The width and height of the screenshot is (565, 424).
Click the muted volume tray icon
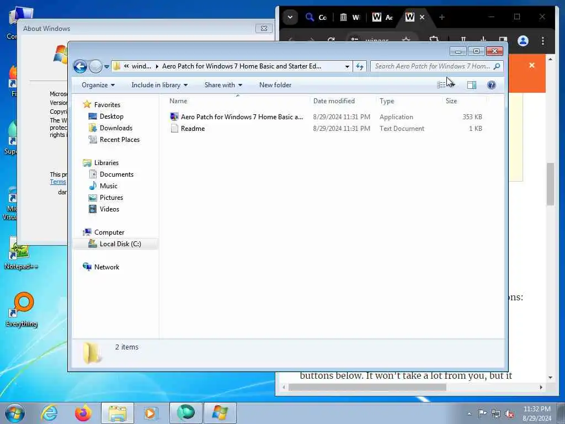pos(509,414)
